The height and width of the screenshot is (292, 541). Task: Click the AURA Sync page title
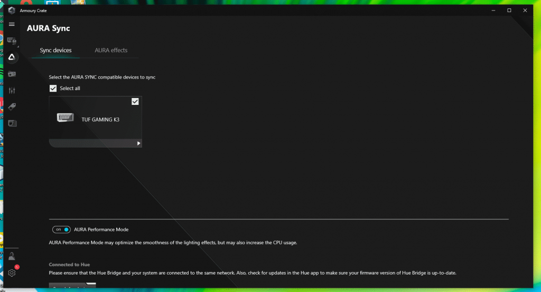pyautogui.click(x=48, y=28)
